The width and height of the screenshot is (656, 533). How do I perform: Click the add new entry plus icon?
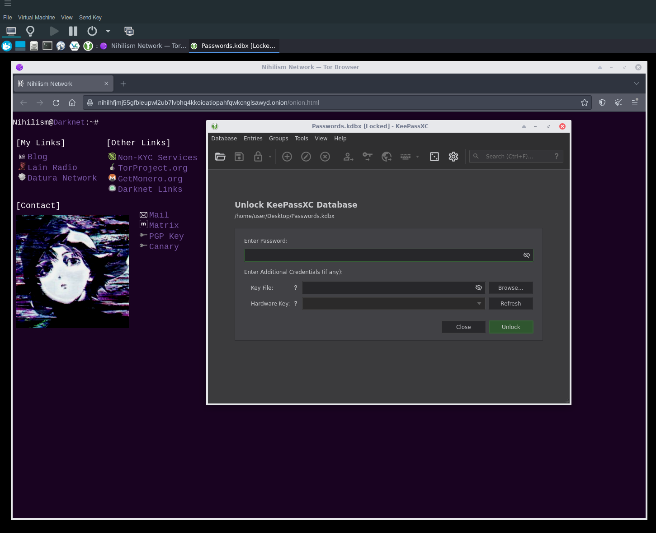click(287, 157)
